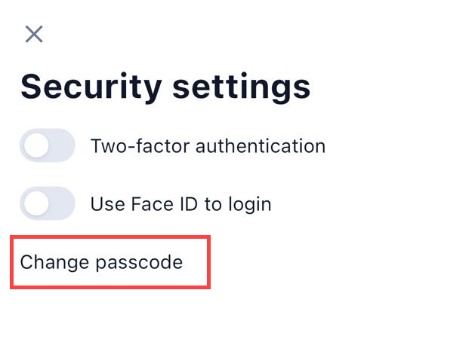Click the Security settings heading
472x345 pixels.
coord(165,87)
